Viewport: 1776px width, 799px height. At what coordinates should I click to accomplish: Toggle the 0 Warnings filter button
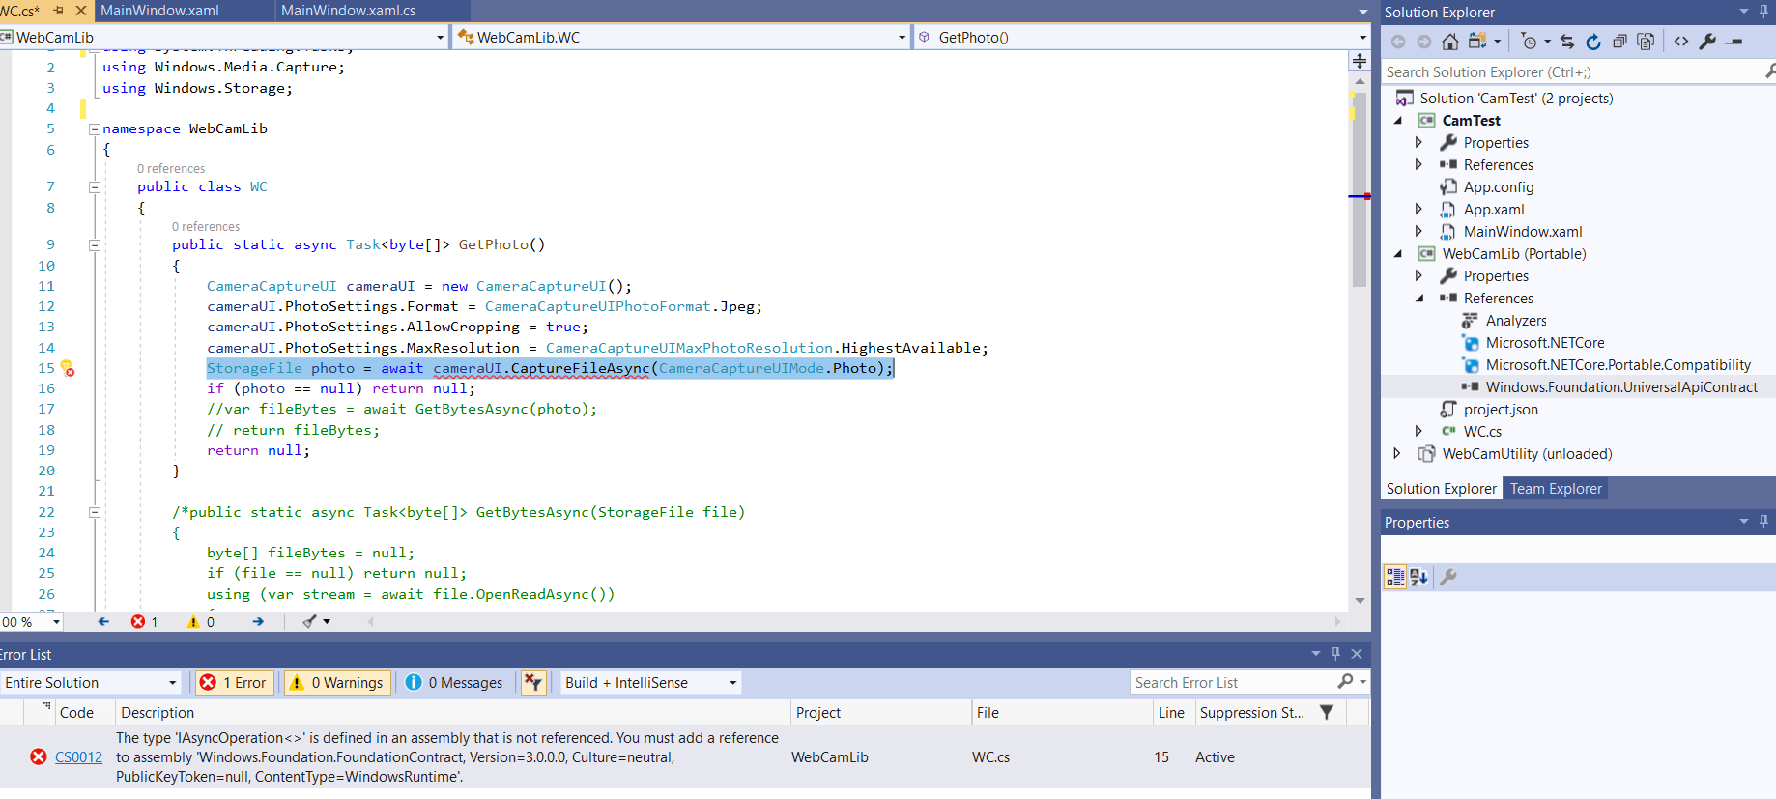pos(336,682)
